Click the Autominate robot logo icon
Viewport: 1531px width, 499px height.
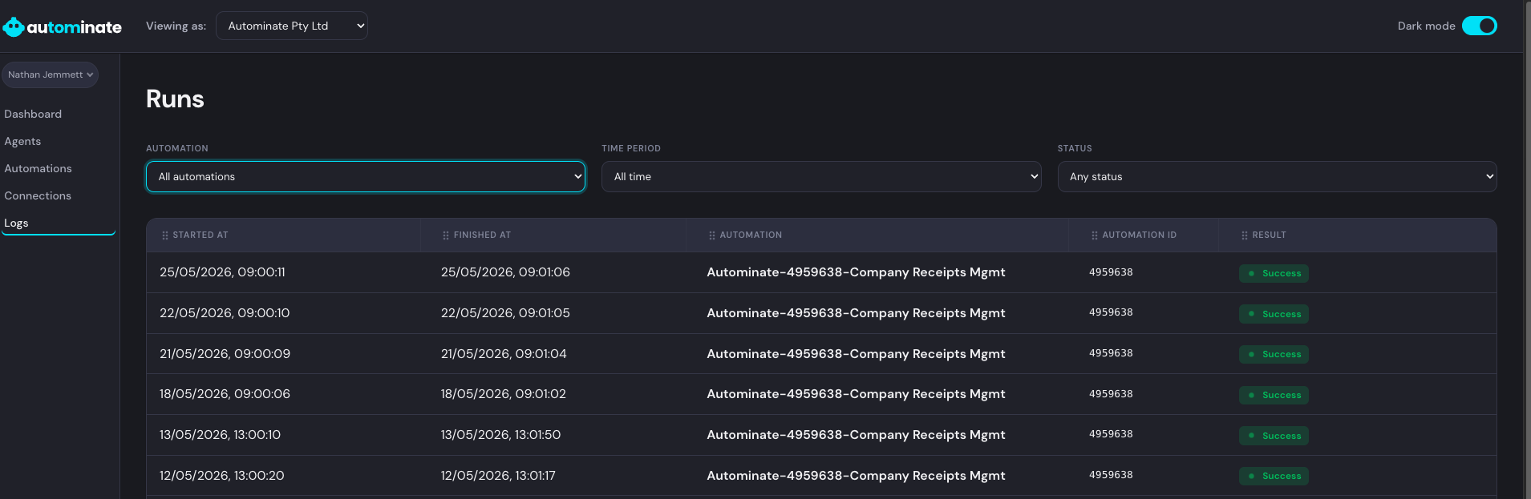pyautogui.click(x=14, y=27)
